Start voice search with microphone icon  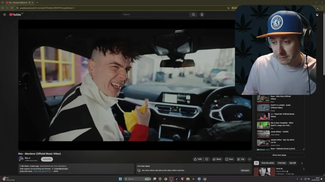coord(202,14)
